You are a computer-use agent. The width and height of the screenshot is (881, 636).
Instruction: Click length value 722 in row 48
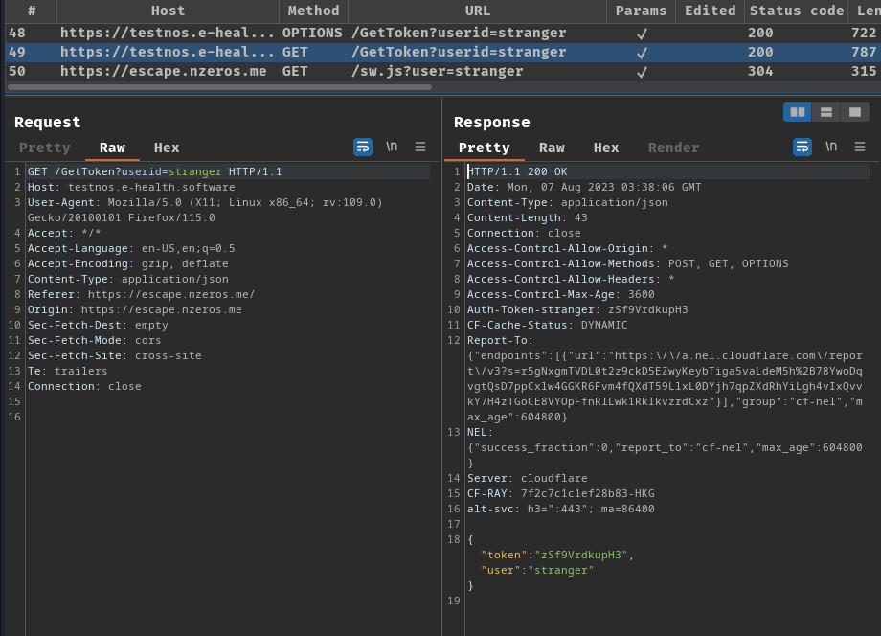(x=864, y=33)
